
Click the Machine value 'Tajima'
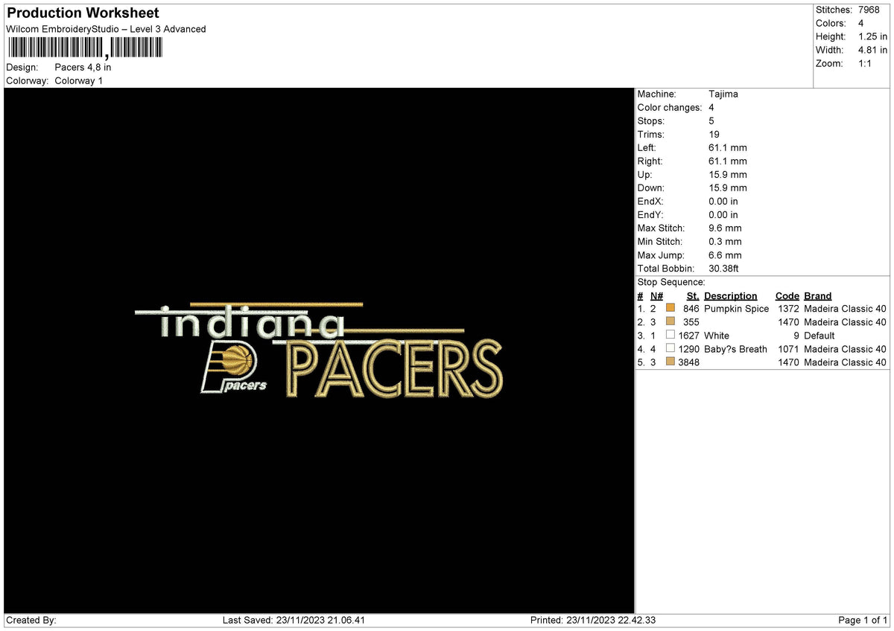pos(723,95)
